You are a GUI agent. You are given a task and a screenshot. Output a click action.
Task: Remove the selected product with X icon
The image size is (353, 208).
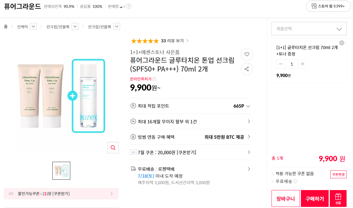pos(342,43)
